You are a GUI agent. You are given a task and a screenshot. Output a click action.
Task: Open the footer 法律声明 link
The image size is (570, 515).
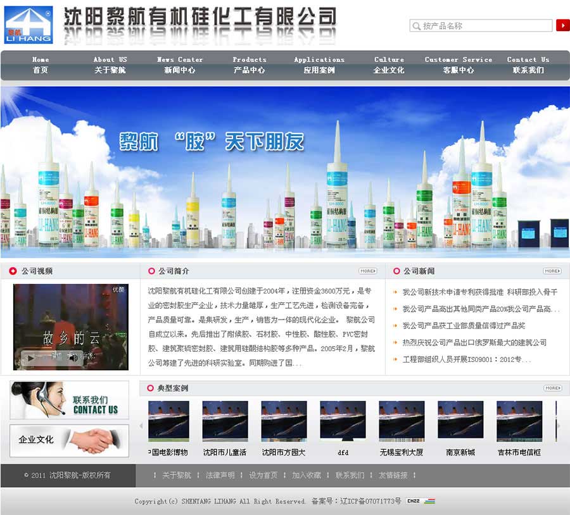point(220,475)
